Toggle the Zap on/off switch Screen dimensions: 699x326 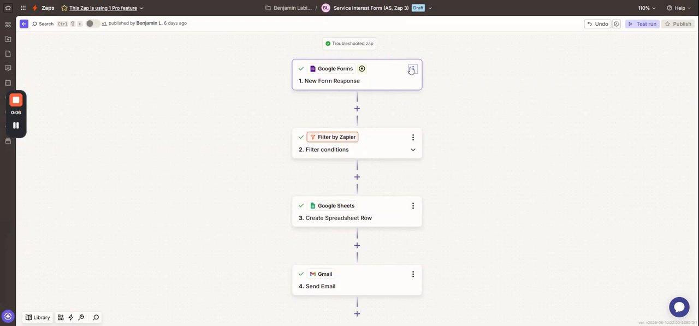(x=92, y=23)
